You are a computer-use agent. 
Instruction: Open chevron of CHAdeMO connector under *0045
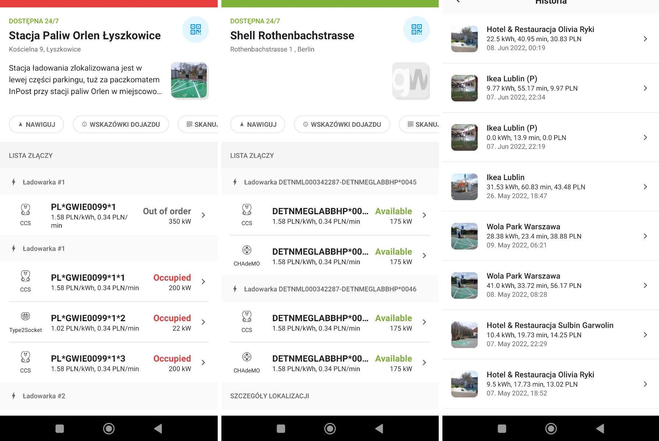424,255
